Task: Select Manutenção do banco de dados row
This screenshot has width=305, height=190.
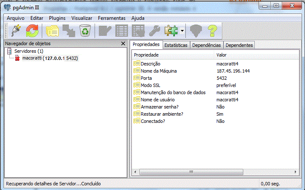Action: click(215, 92)
